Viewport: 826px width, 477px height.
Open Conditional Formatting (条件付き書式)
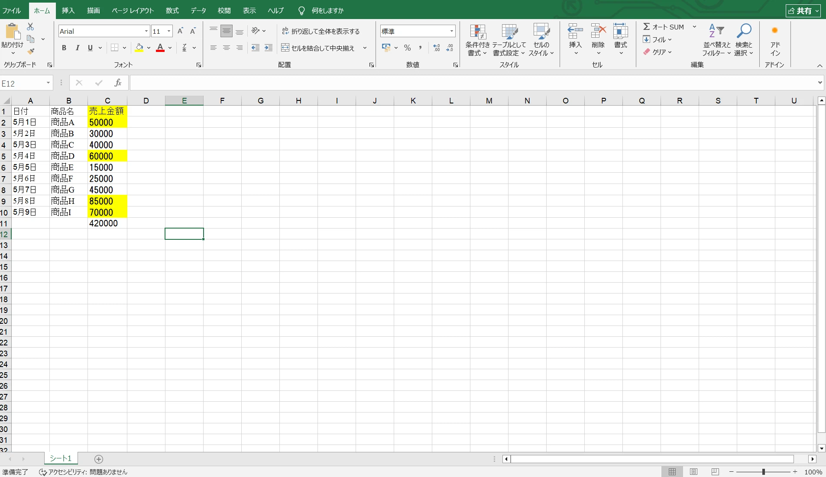coord(478,40)
